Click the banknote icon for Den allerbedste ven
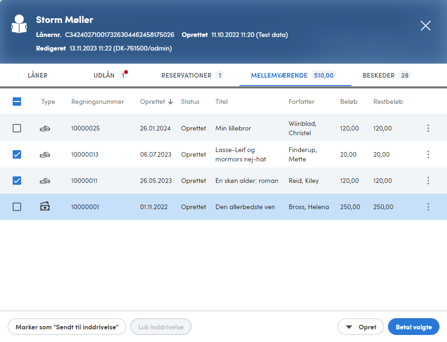The width and height of the screenshot is (447, 342). click(45, 207)
